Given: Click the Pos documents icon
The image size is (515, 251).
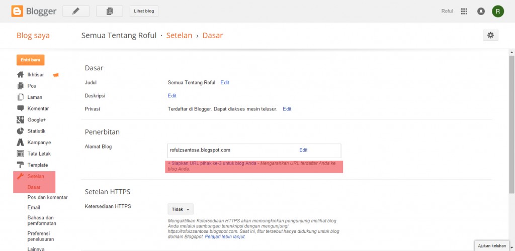Looking at the screenshot, I should coord(20,86).
